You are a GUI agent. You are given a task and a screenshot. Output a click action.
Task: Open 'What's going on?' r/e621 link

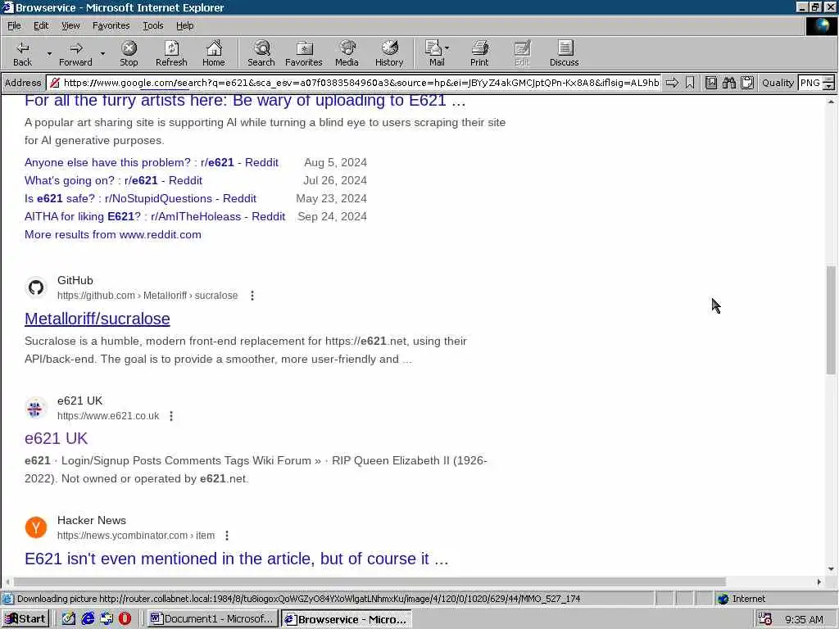(113, 181)
